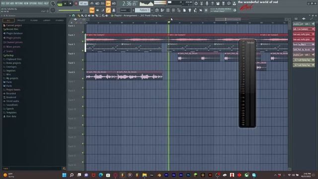Toggle the playlist magnet snap icon
The image size is (318, 179).
tap(74, 15)
